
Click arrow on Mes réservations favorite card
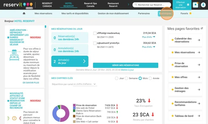[x=199, y=52]
